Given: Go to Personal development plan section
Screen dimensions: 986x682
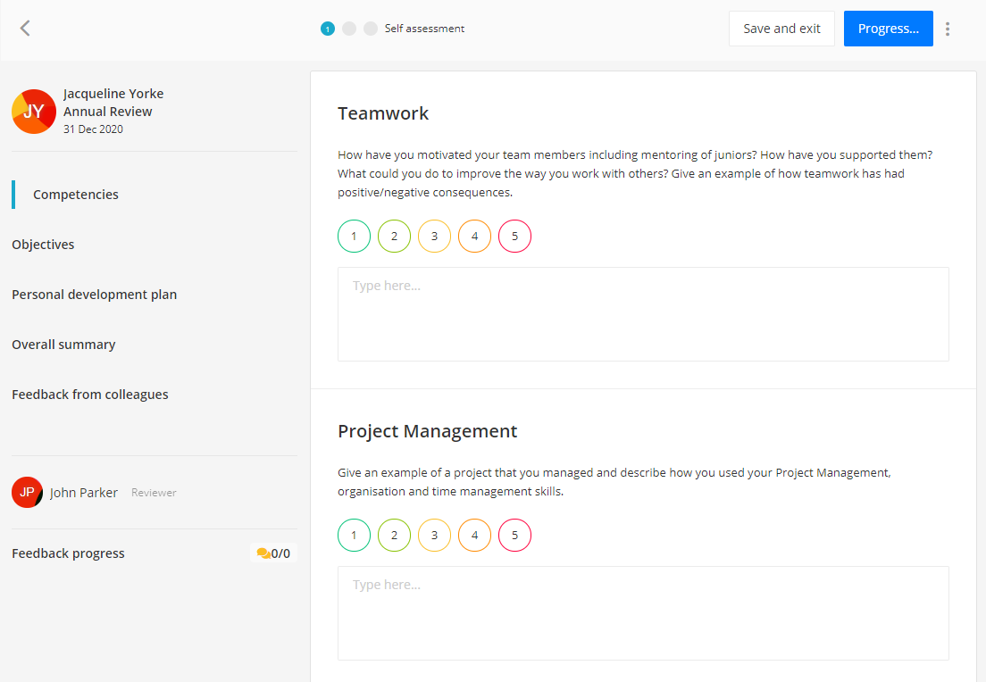Looking at the screenshot, I should 94,295.
